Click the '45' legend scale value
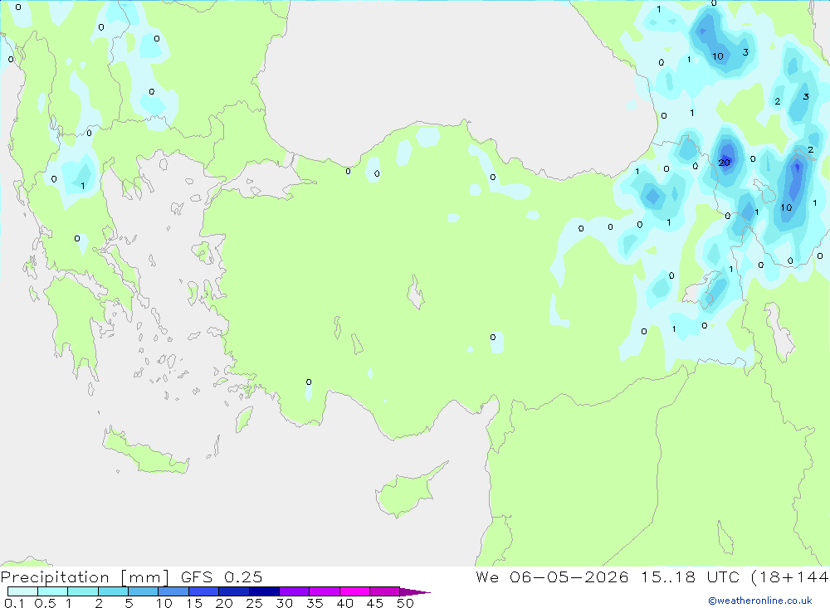830x608 pixels. pyautogui.click(x=375, y=603)
